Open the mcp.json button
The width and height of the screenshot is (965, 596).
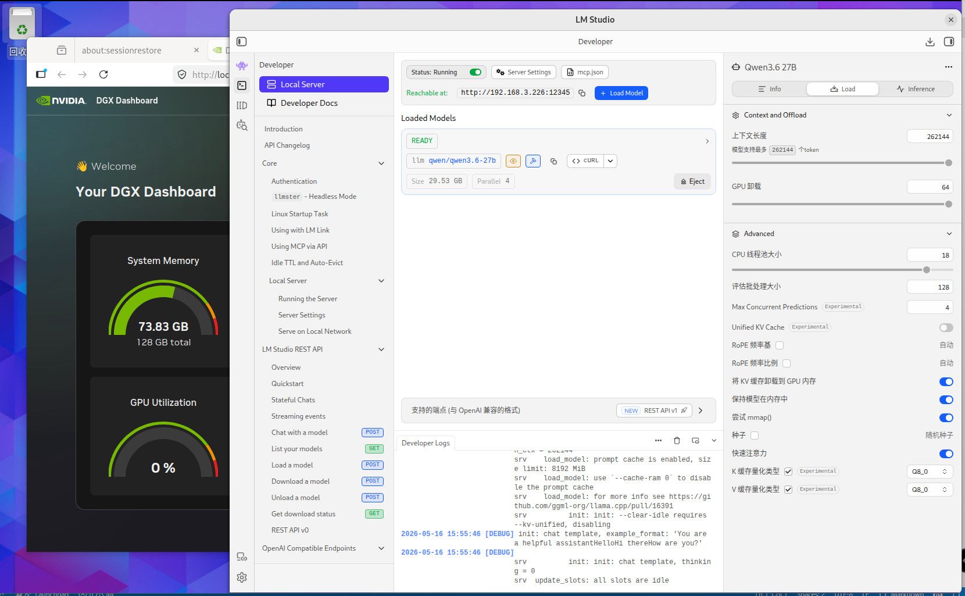[585, 72]
